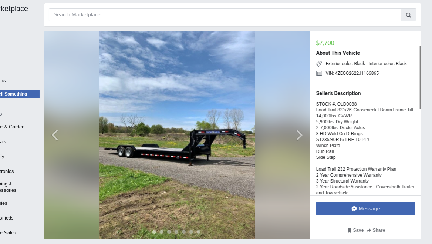This screenshot has width=432, height=244.
Task: Click the details panel vertical scrollbar
Action: pyautogui.click(x=420, y=77)
